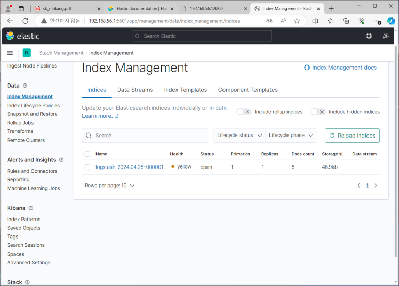Open the Elastic help menu icon
Image resolution: width=399 pixels, height=286 pixels.
pyautogui.click(x=369, y=36)
